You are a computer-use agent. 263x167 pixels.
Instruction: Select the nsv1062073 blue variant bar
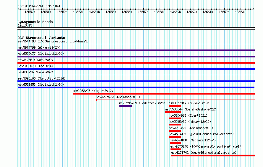136,69
